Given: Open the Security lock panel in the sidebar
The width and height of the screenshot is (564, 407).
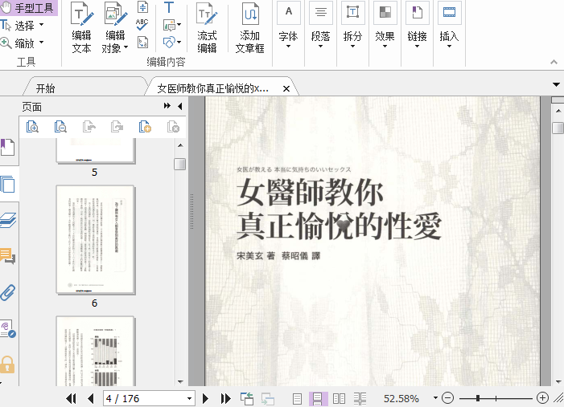Looking at the screenshot, I should (8, 364).
